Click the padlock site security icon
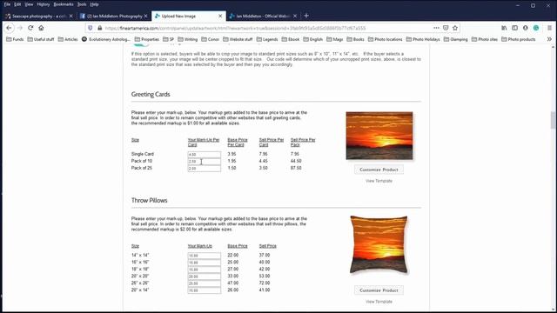Screen dimensions: 557x313 click(x=100, y=28)
